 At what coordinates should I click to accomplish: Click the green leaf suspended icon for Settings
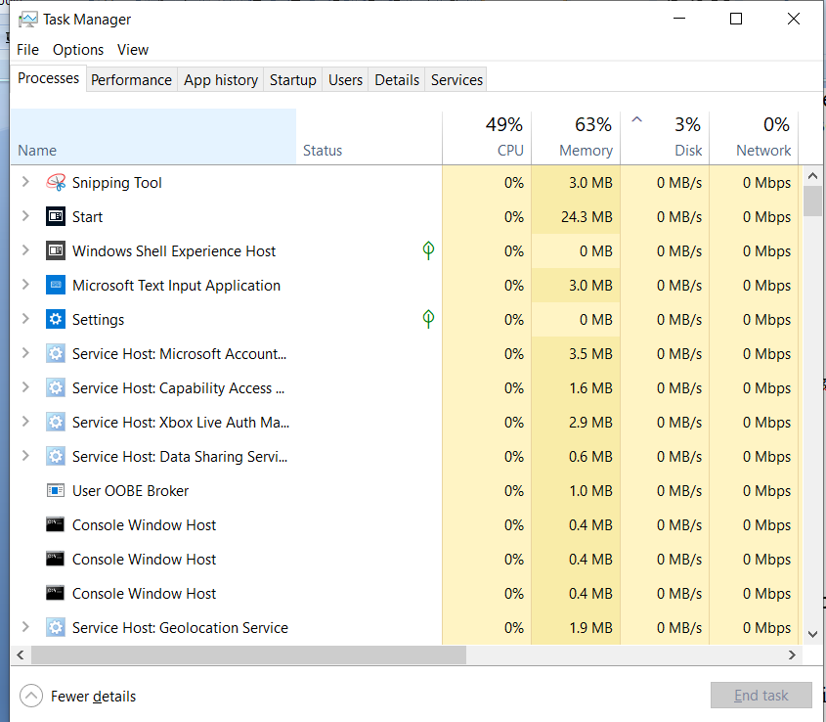point(428,319)
